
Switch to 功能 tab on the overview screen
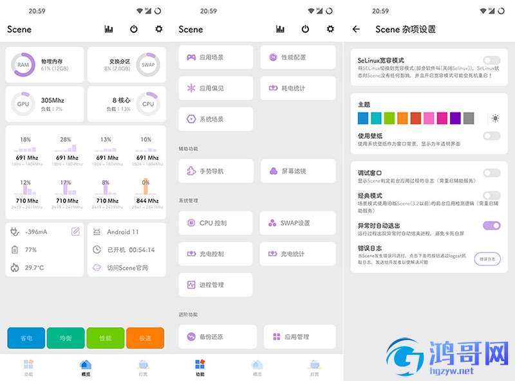[x=28, y=368]
